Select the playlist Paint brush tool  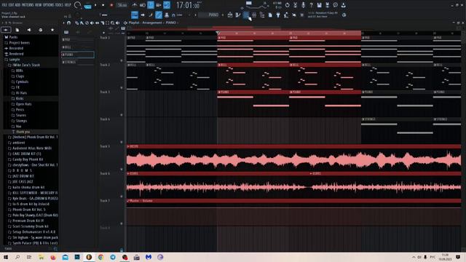coord(82,23)
